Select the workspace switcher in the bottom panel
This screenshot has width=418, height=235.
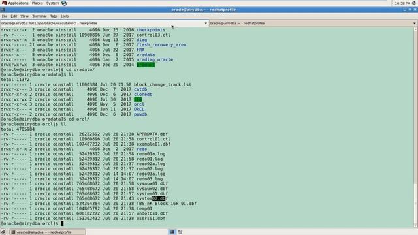coord(172,232)
